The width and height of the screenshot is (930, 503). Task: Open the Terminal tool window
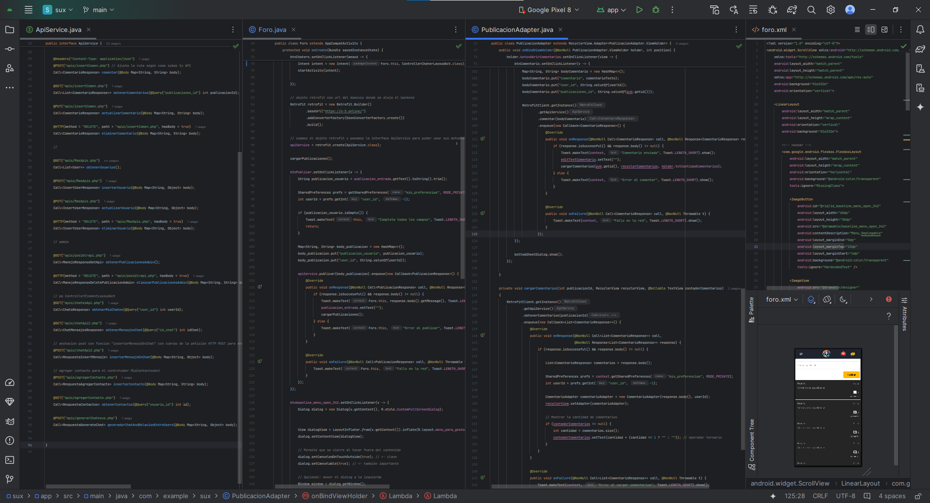coord(10,460)
